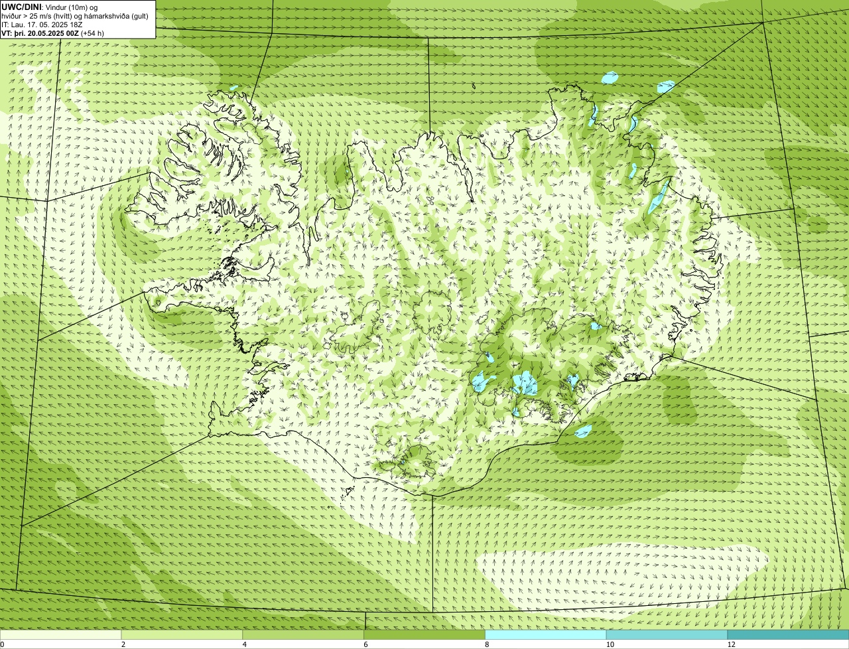Click the '8' tick label on the color scale
Screen dimensions: 849x649
pyautogui.click(x=487, y=644)
